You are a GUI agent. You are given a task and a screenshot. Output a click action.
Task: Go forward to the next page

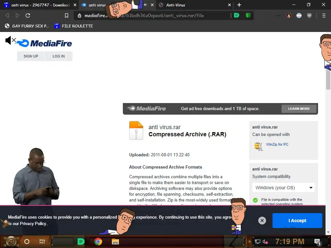(x=17, y=15)
